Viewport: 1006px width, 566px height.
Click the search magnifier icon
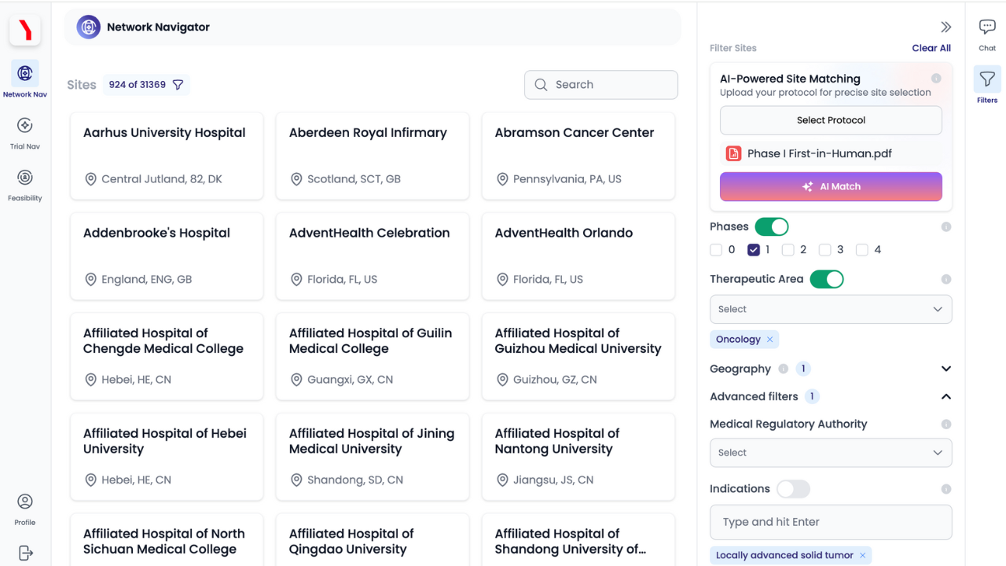pyautogui.click(x=541, y=85)
